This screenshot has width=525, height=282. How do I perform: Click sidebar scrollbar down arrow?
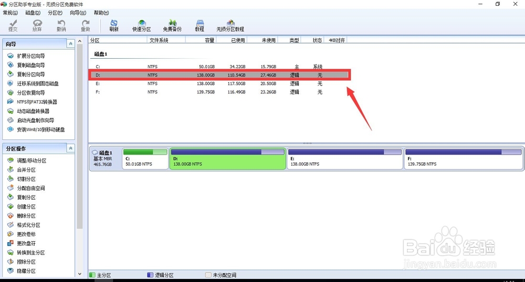[80, 274]
